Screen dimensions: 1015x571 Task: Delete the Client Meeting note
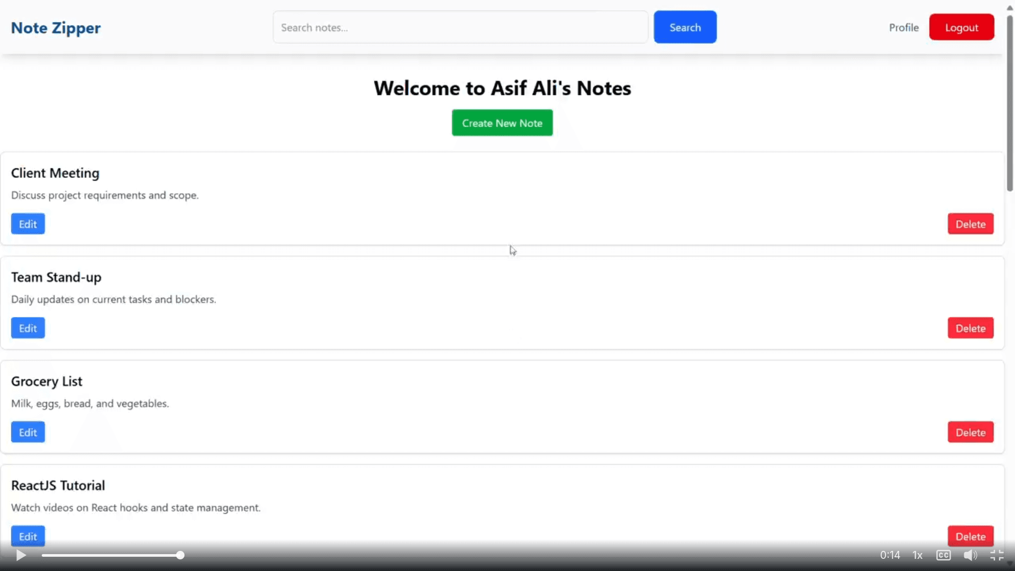971,224
